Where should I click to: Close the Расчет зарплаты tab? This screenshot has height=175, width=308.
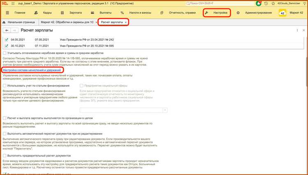pyautogui.click(x=126, y=22)
